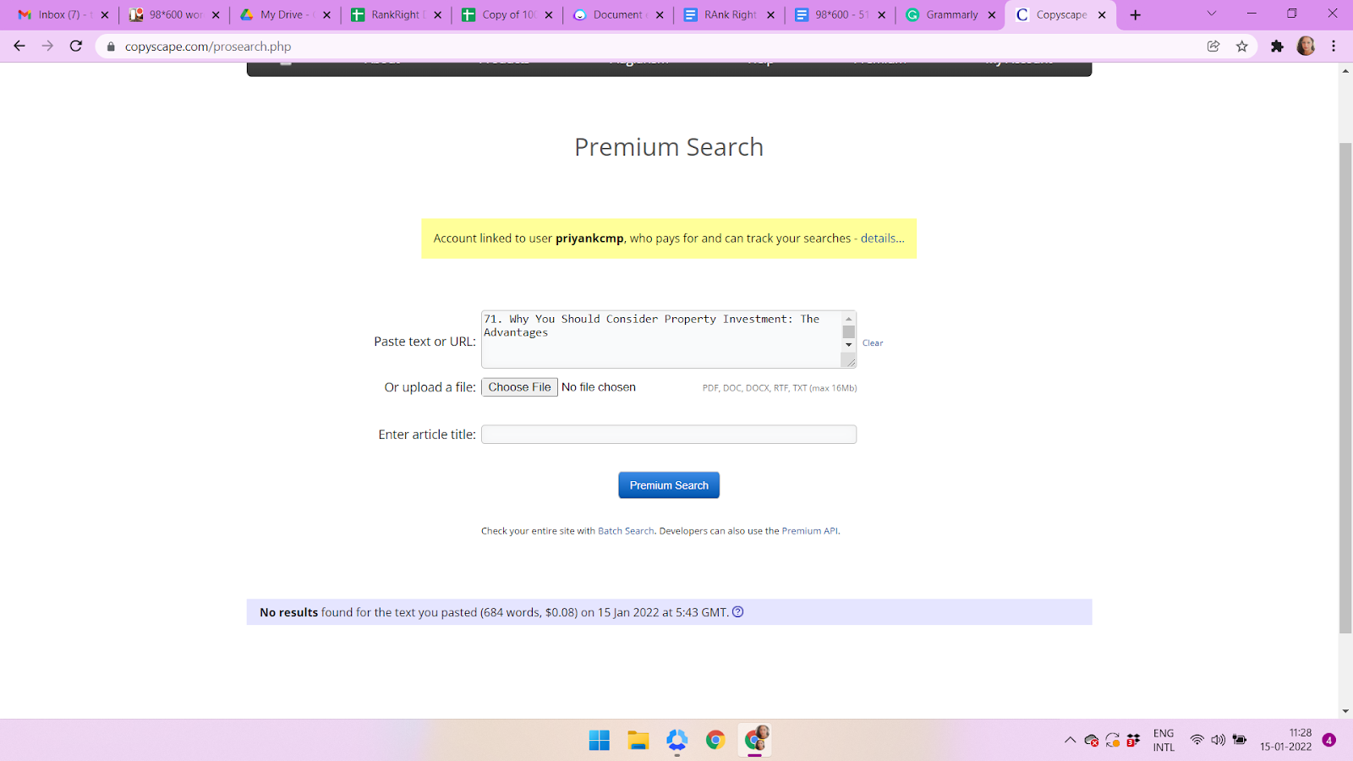Click the page vertical scrollbar thumb

[x=1345, y=388]
